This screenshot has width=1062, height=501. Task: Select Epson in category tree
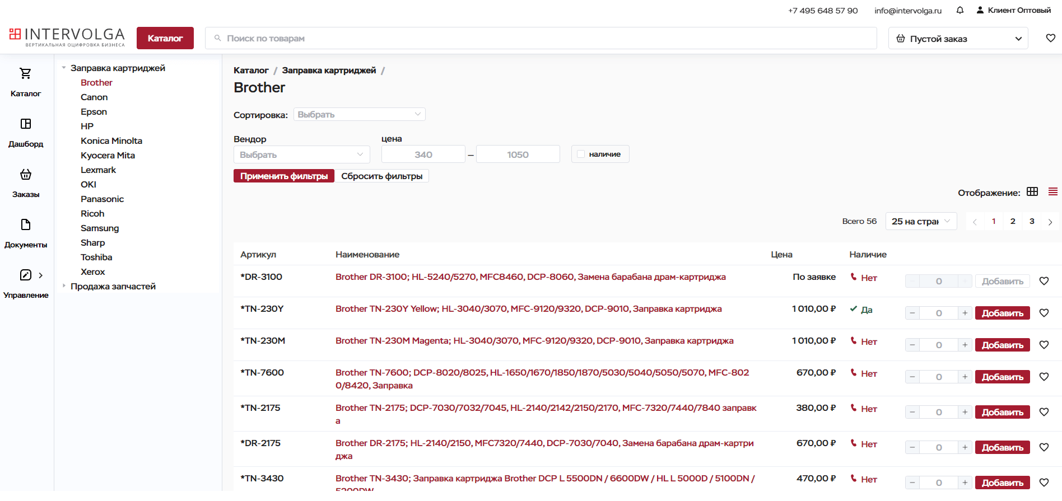[94, 111]
